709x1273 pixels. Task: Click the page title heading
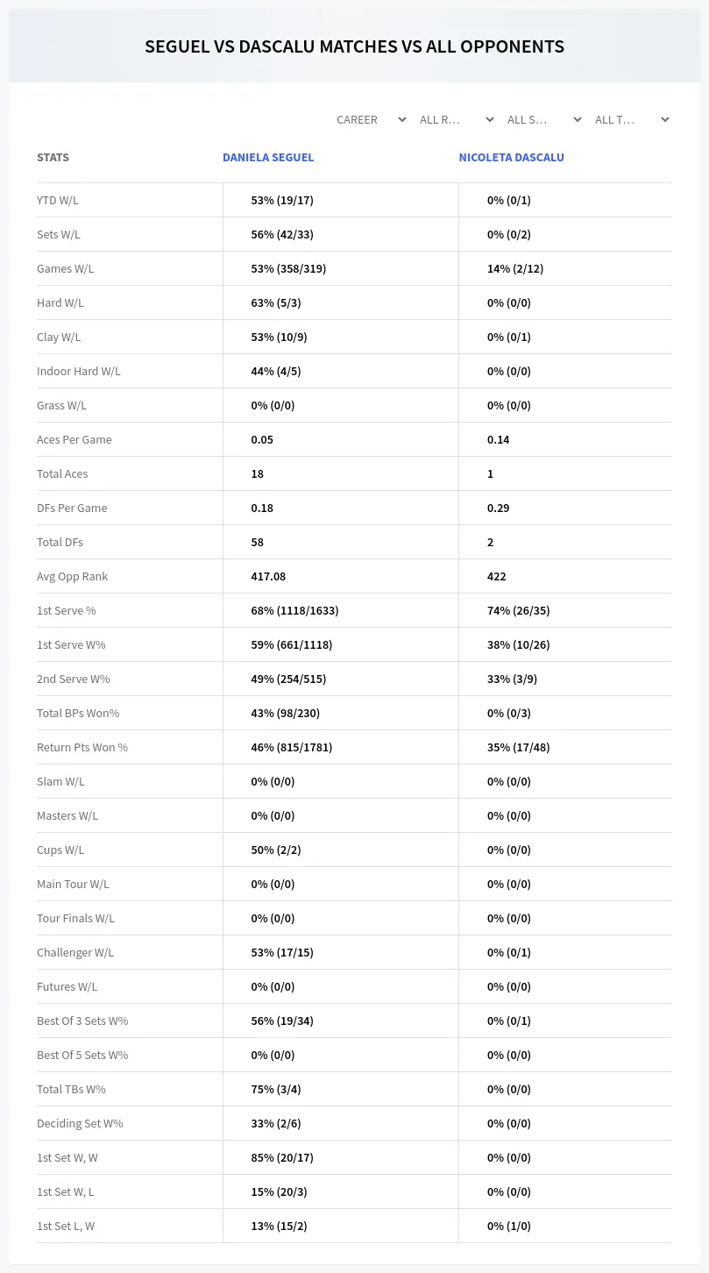tap(354, 46)
